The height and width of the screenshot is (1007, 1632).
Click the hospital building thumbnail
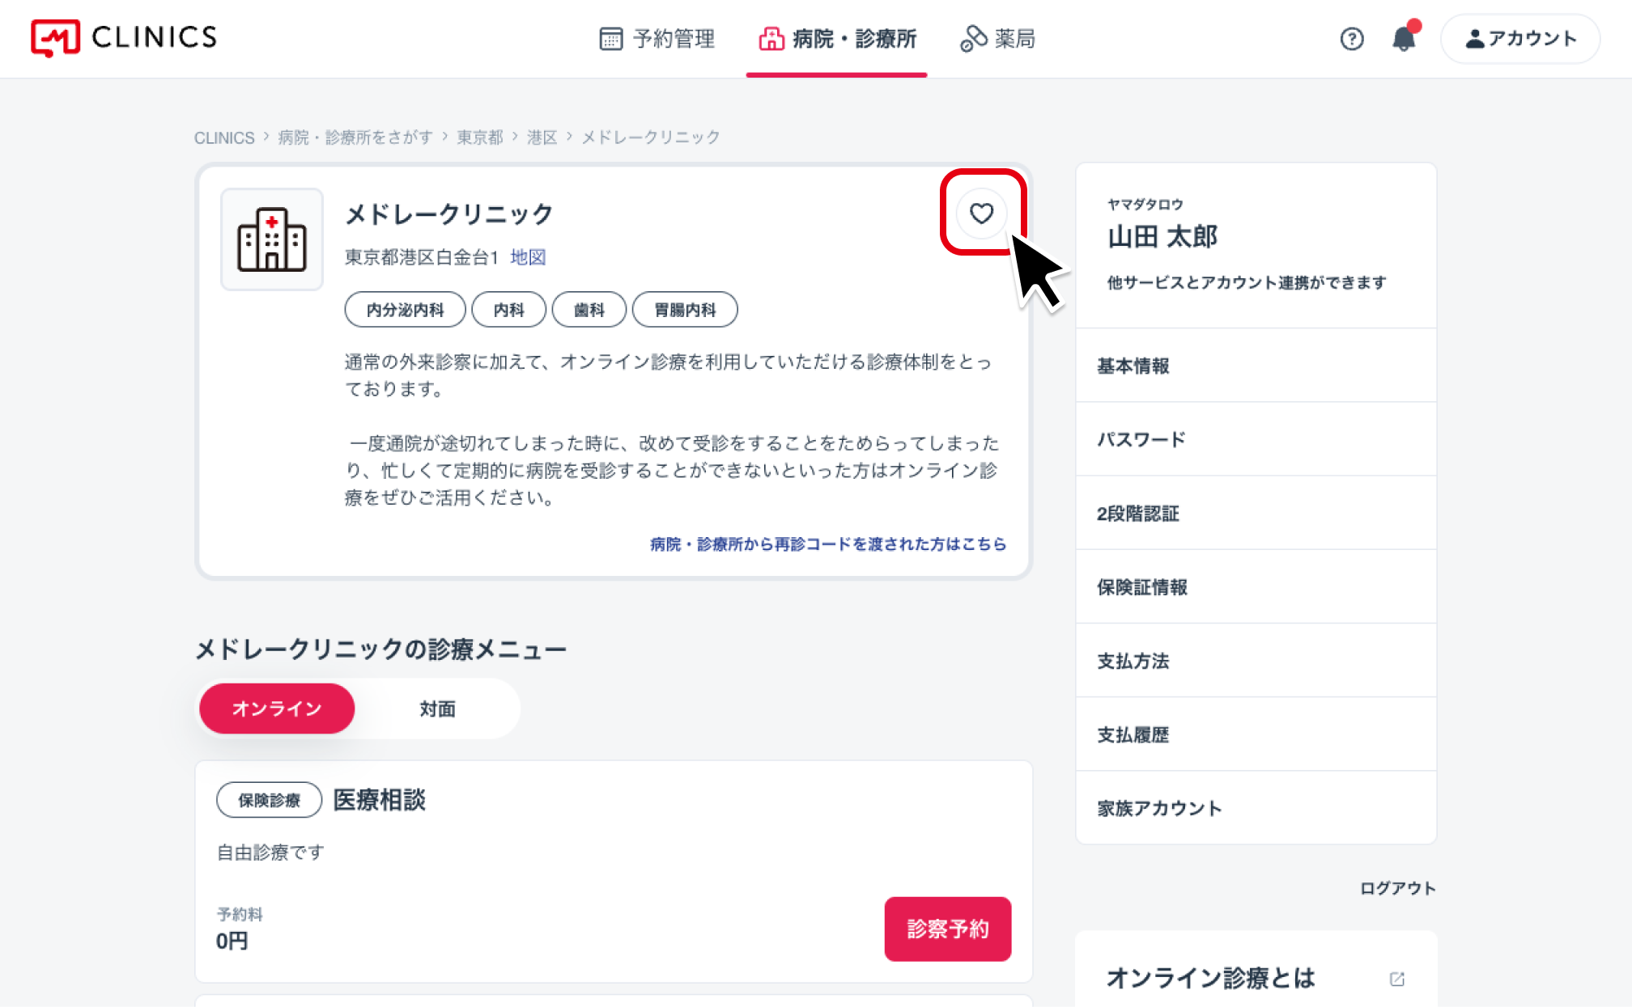pyautogui.click(x=272, y=239)
